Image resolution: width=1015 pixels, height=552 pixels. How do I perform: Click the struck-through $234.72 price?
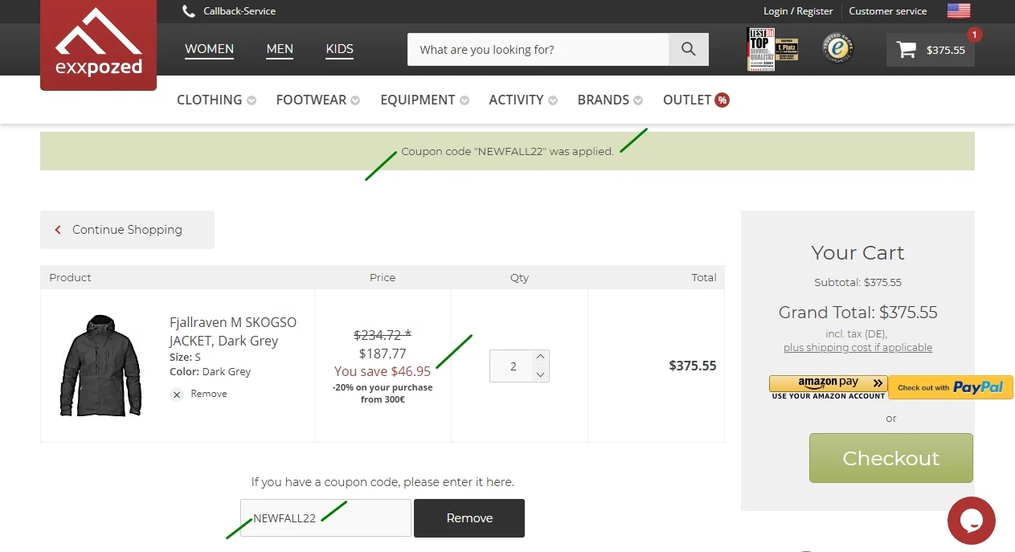tap(383, 335)
